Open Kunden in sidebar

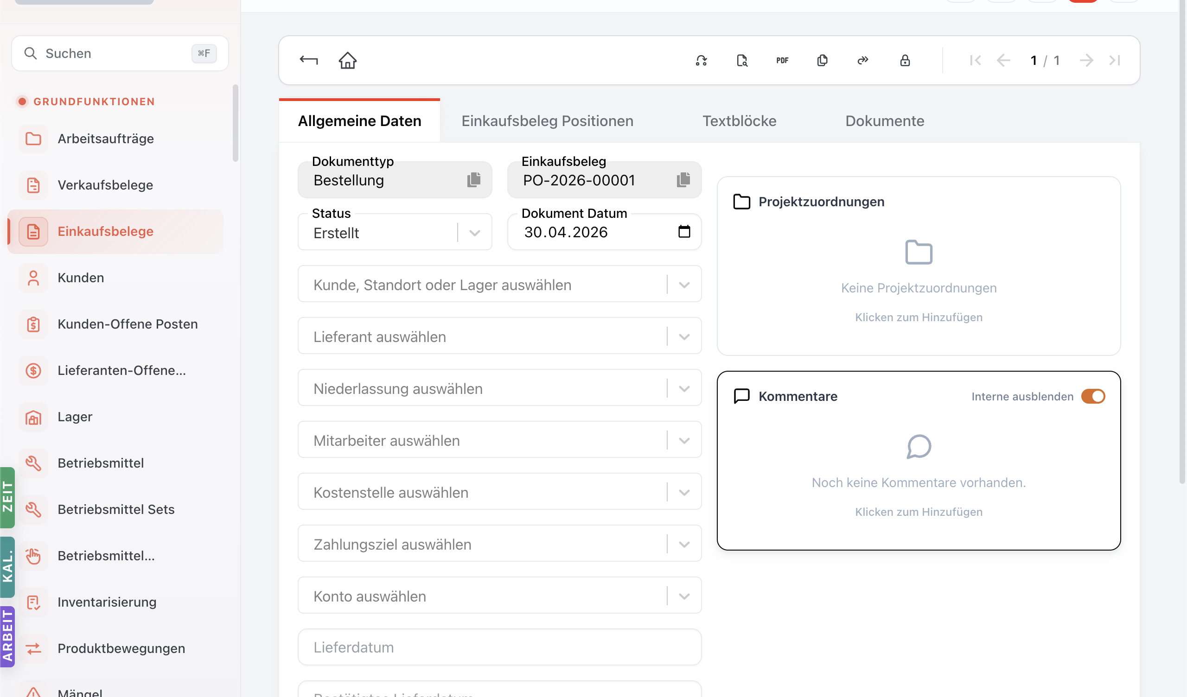click(x=115, y=278)
